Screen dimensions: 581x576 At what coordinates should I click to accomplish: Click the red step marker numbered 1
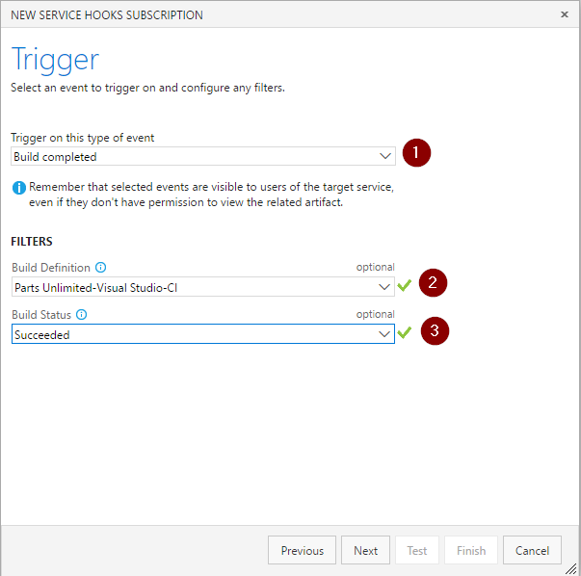(416, 152)
